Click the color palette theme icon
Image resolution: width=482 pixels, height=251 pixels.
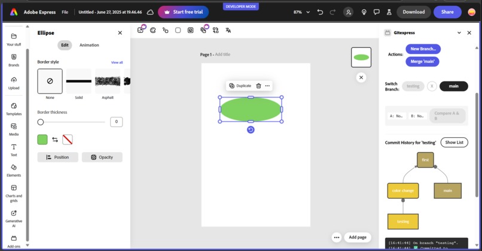[x=152, y=30]
